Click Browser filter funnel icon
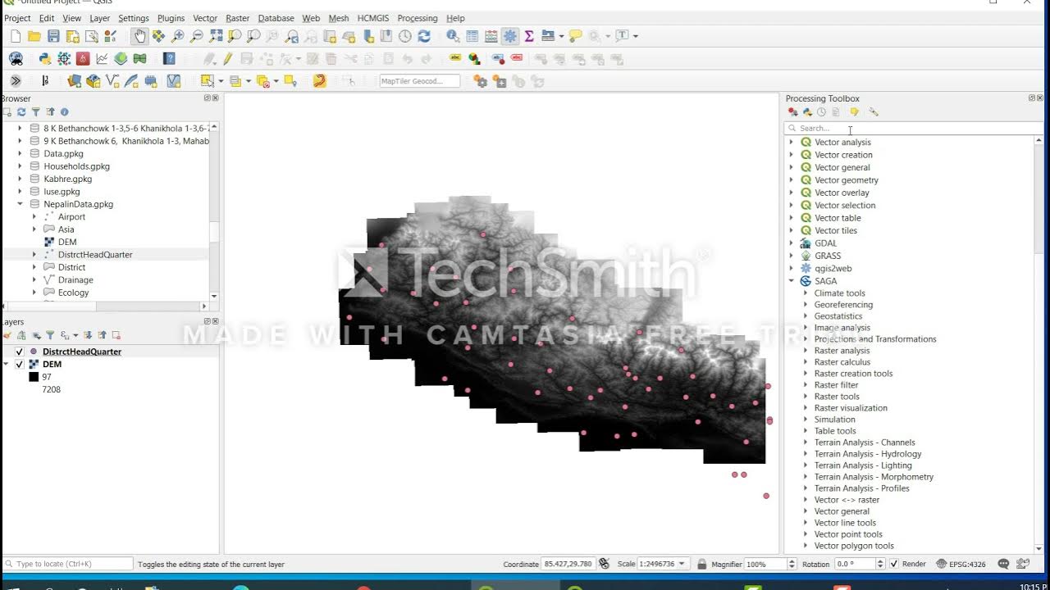The height and width of the screenshot is (590, 1050). [35, 112]
